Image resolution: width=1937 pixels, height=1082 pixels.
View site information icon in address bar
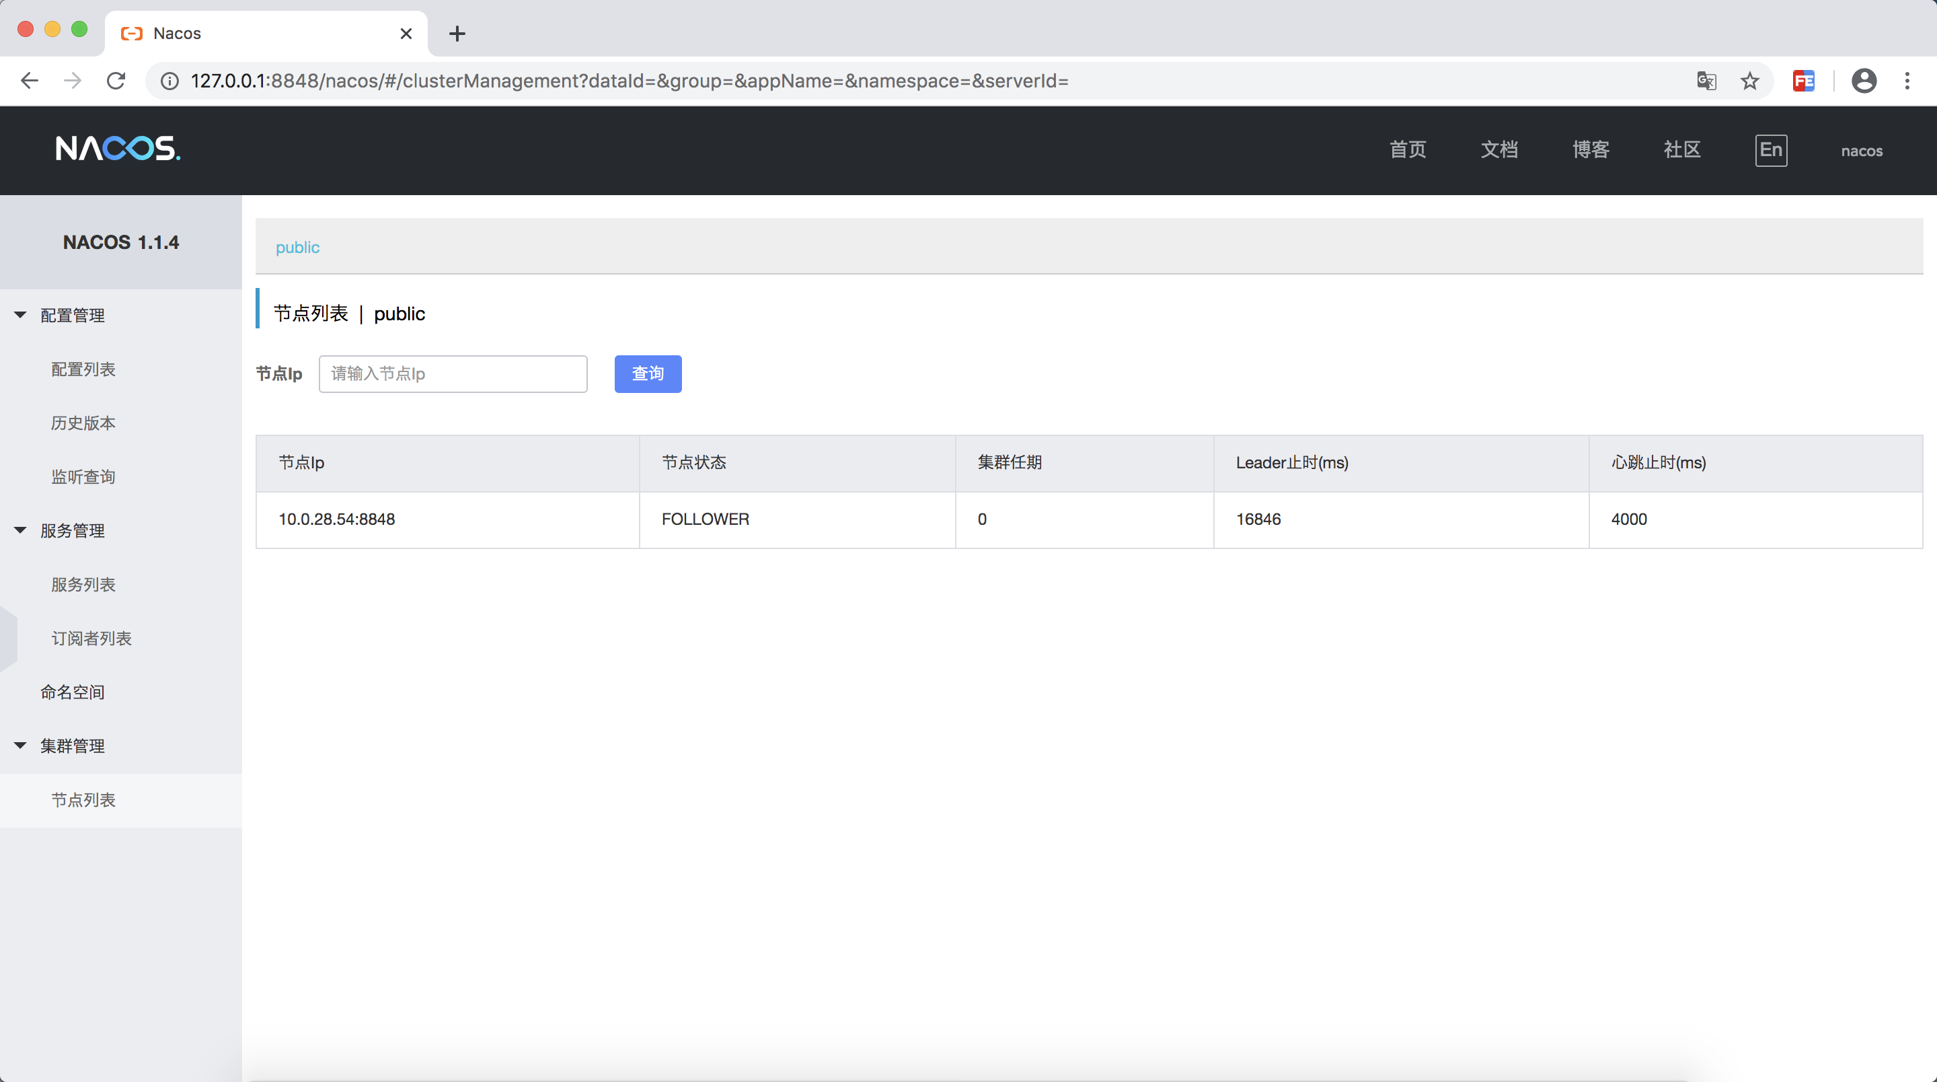coord(170,81)
